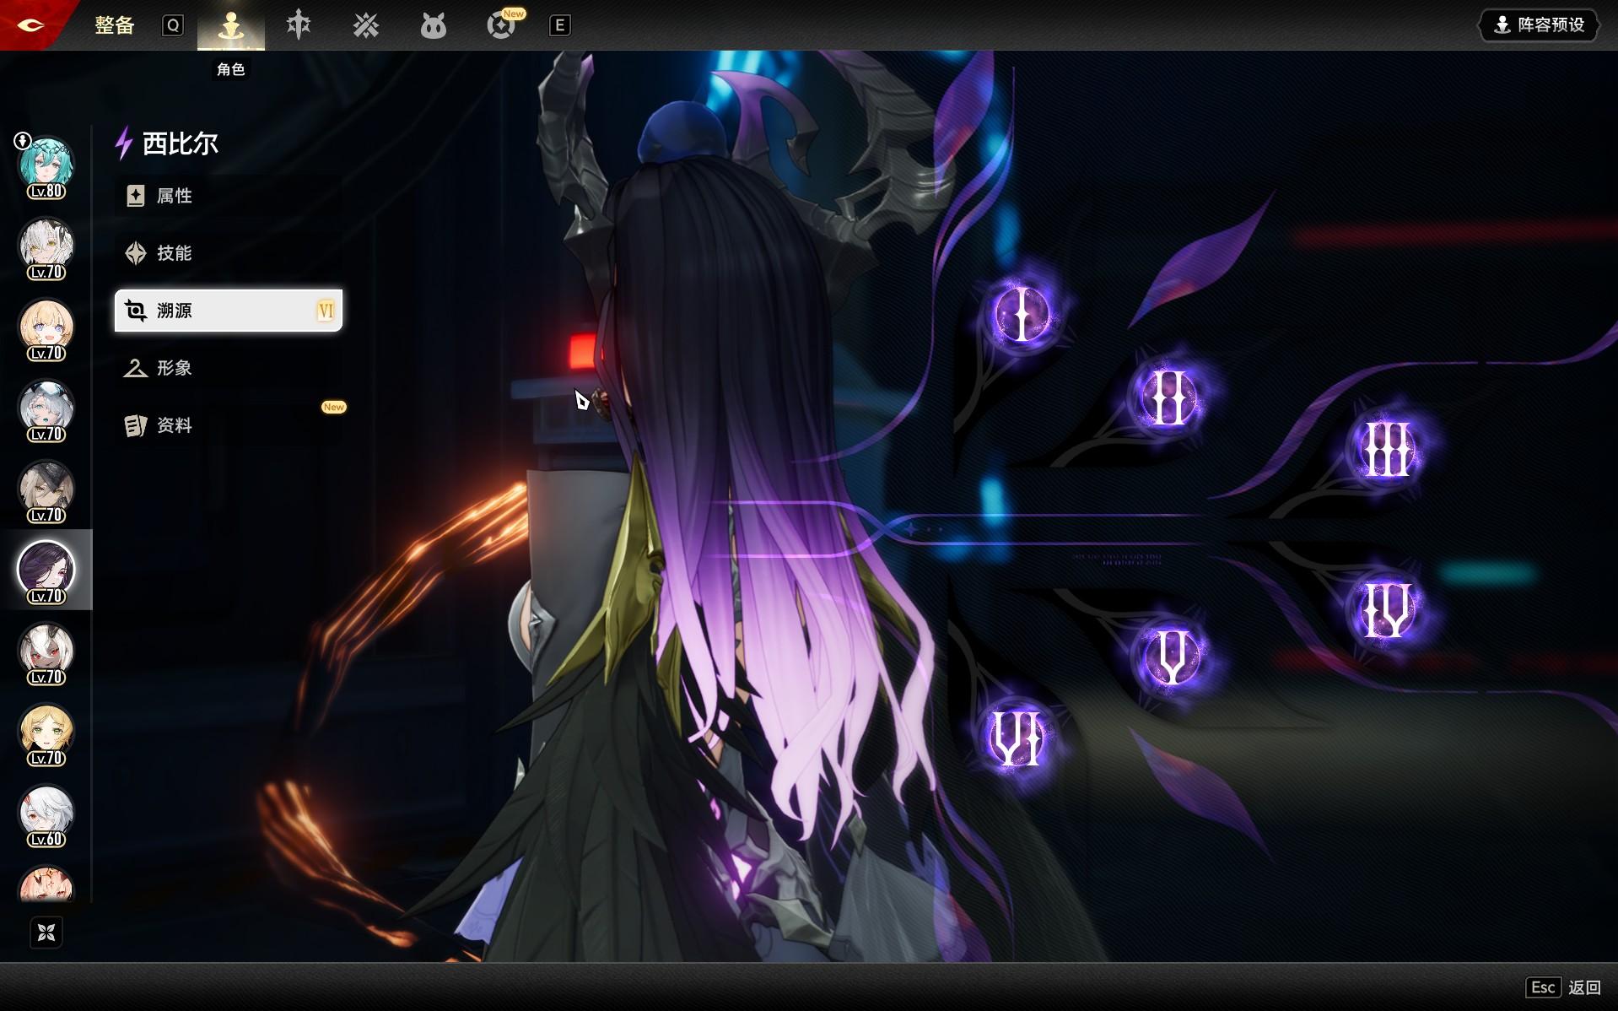This screenshot has height=1011, width=1618.
Task: Click the 阵容预设 team preset button
Action: tap(1539, 25)
